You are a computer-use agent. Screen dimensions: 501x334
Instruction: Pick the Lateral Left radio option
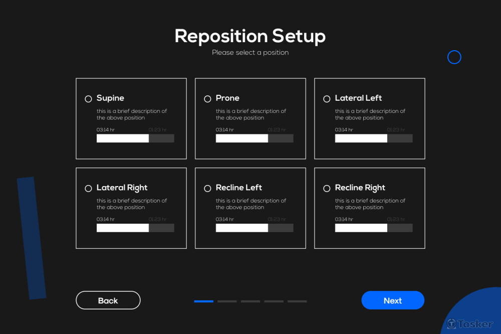tap(327, 99)
